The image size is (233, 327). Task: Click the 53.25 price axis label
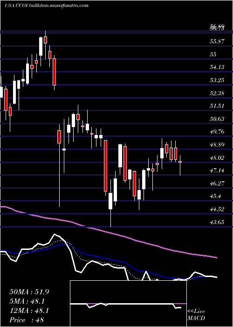click(217, 80)
